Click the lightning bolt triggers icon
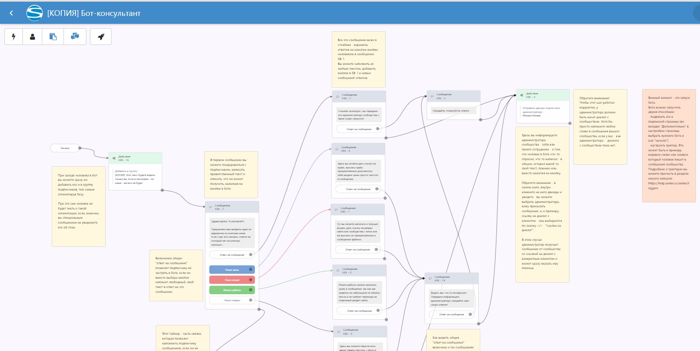Screen dimensions: 700x351 pos(14,37)
